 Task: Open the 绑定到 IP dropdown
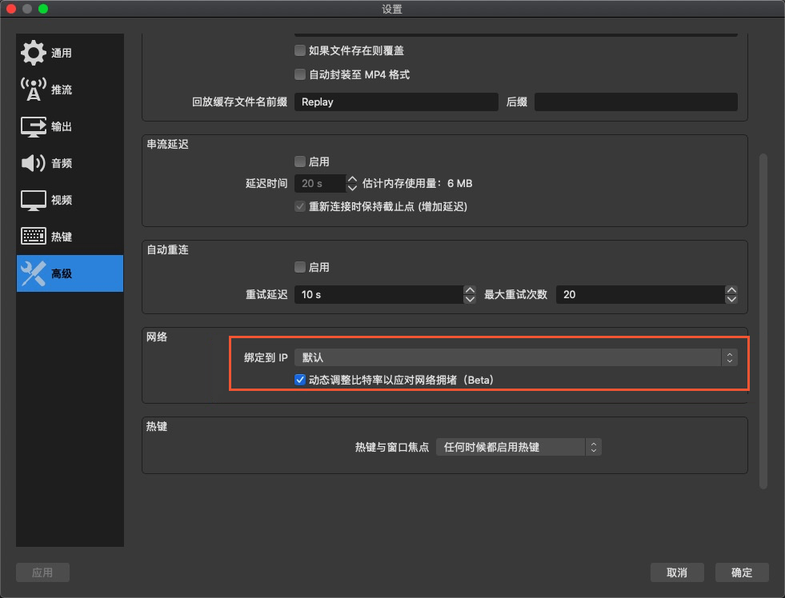(515, 357)
